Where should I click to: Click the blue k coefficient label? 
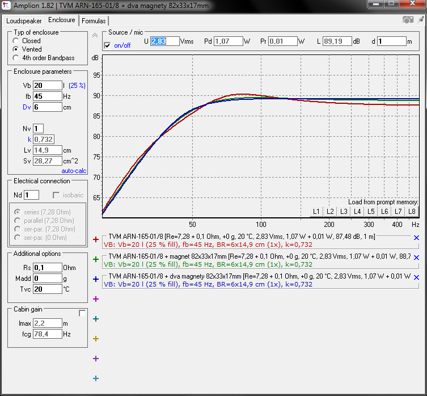(x=29, y=140)
